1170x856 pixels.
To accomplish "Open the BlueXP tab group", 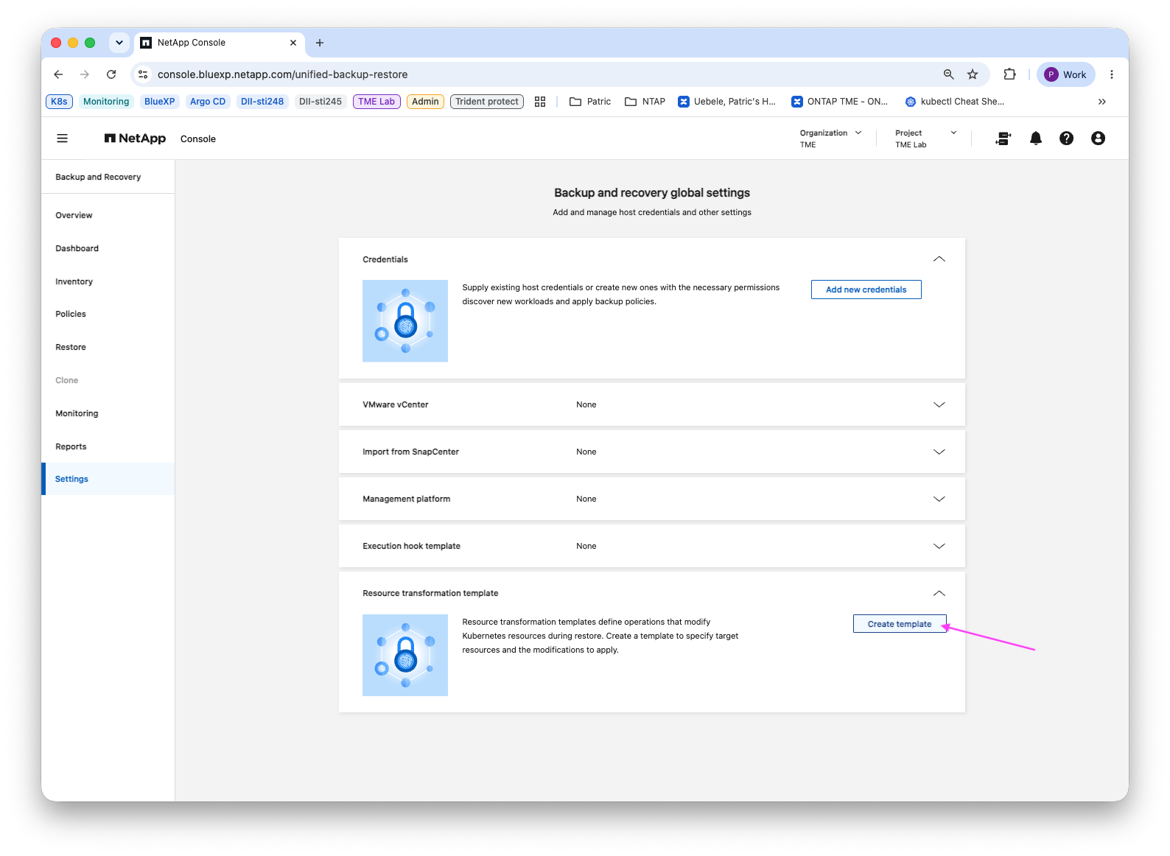I will [160, 102].
